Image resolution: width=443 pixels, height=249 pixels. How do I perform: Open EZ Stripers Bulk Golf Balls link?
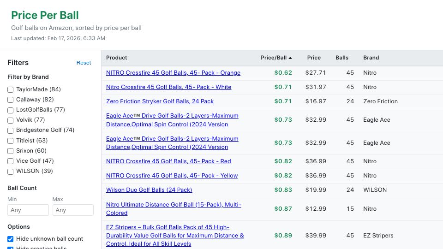coord(175,236)
